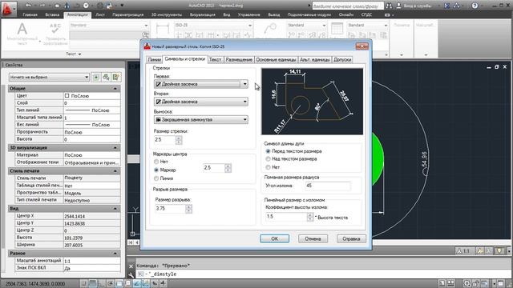
Task: Click Цвет ПоСлою color swatch
Action: tap(67, 96)
